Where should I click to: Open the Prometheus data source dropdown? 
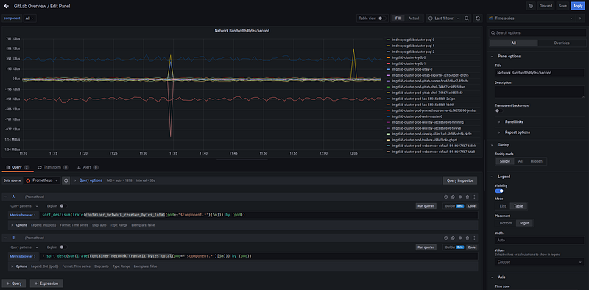pyautogui.click(x=42, y=180)
